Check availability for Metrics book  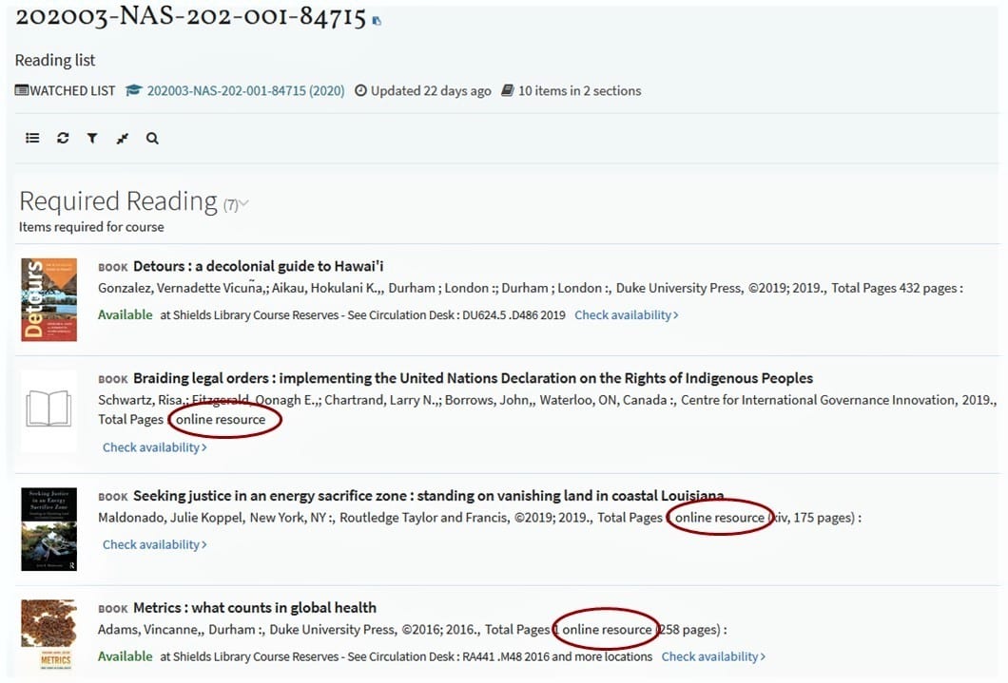tap(713, 656)
